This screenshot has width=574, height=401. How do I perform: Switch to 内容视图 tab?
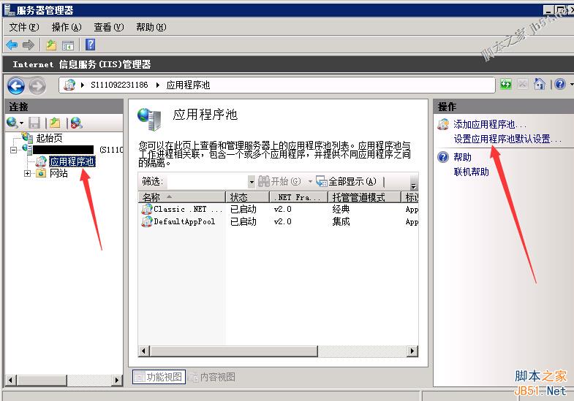pyautogui.click(x=217, y=377)
